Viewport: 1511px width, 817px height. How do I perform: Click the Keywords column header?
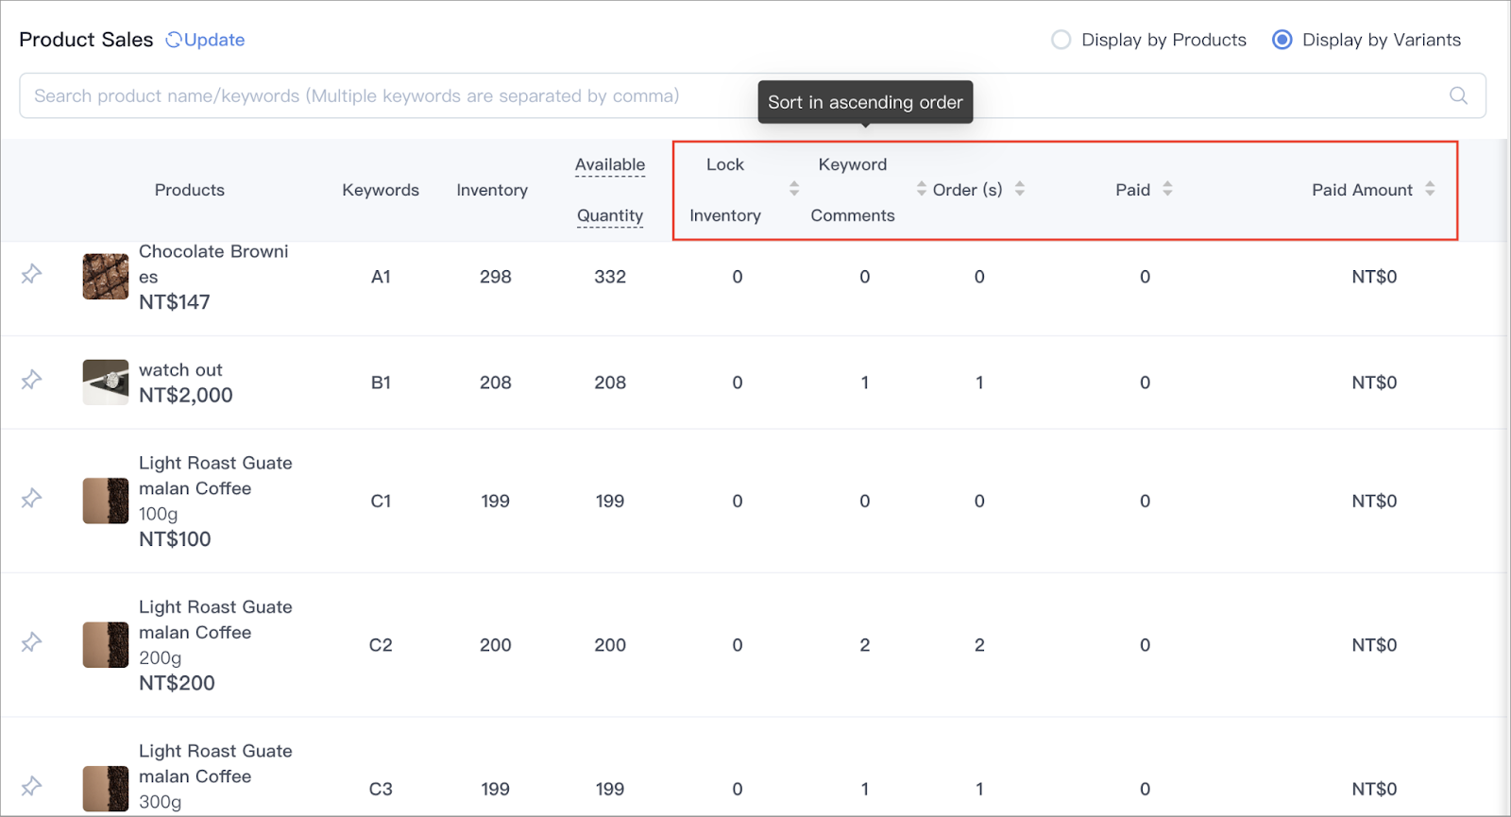pyautogui.click(x=381, y=190)
